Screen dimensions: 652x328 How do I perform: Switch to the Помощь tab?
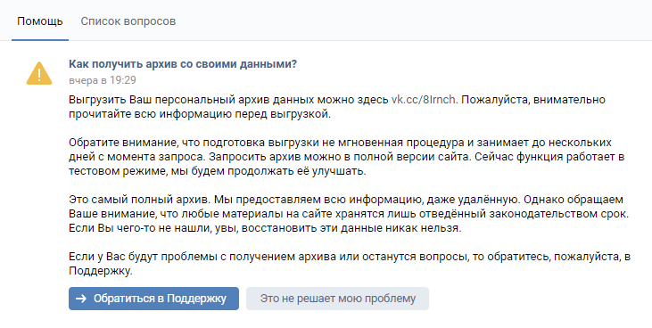click(40, 21)
